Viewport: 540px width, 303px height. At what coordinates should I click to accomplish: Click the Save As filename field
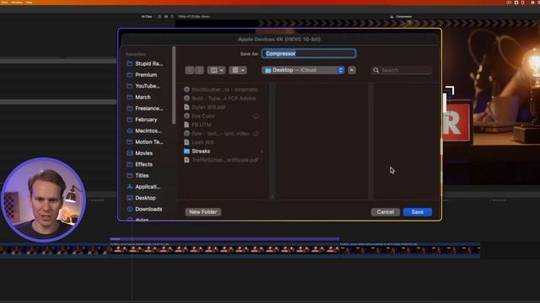309,54
